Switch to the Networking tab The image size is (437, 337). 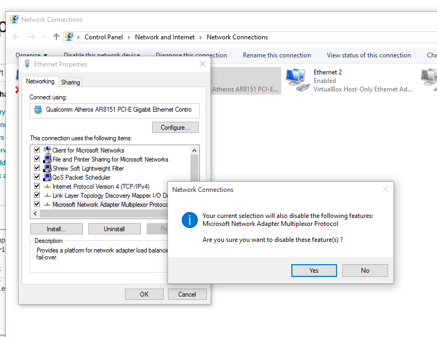coord(40,81)
